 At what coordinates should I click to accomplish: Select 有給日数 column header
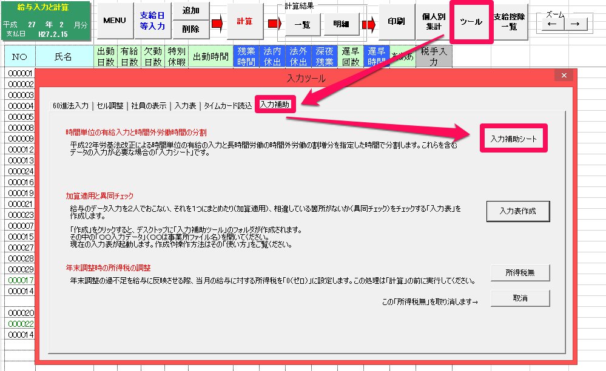pyautogui.click(x=129, y=57)
